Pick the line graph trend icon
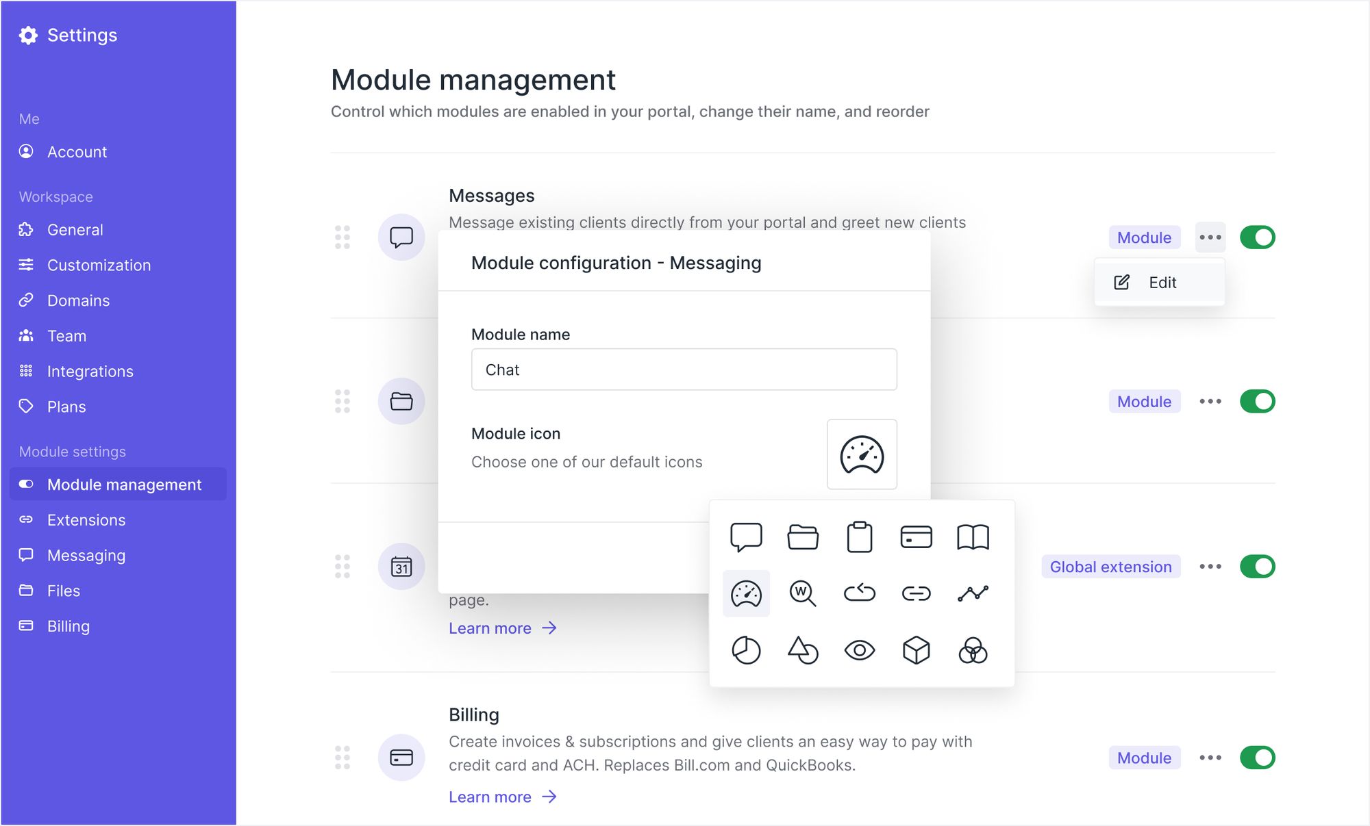 (973, 593)
